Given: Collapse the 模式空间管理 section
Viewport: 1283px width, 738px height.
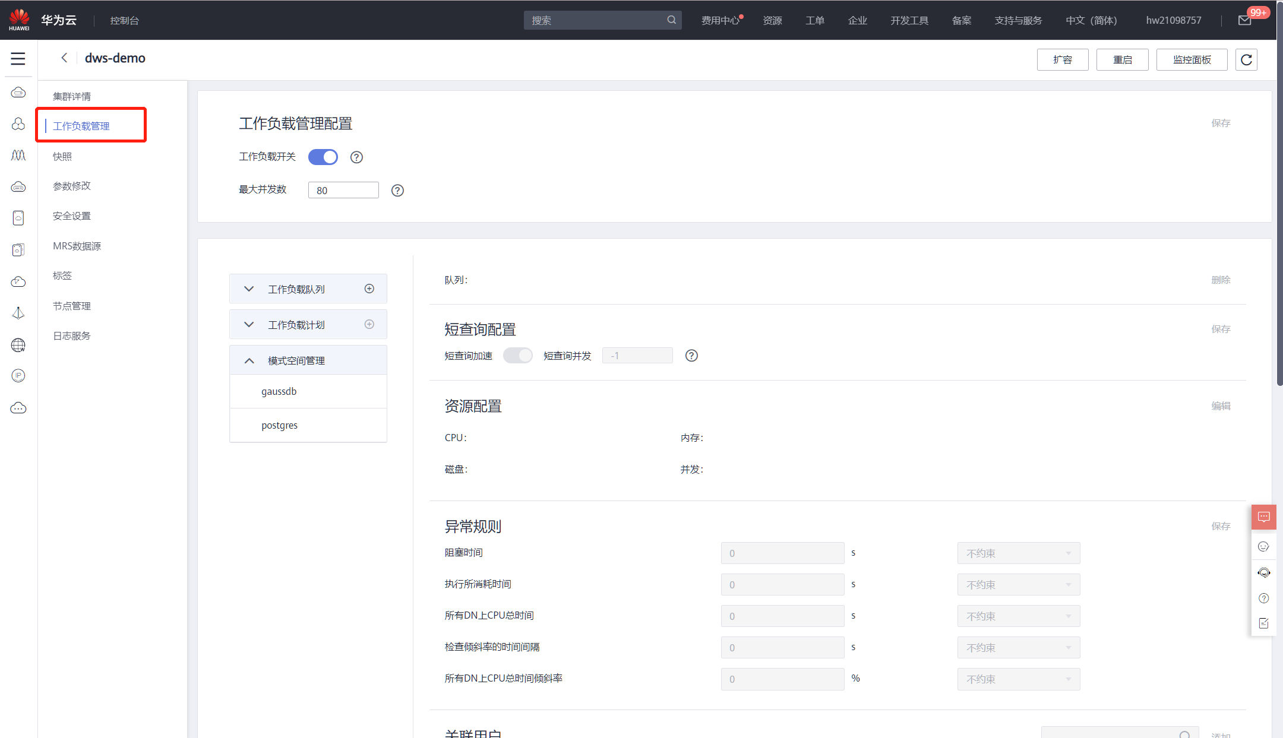Looking at the screenshot, I should click(x=249, y=360).
